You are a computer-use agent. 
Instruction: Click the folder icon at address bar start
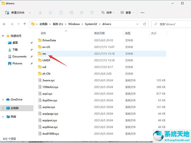33,24
